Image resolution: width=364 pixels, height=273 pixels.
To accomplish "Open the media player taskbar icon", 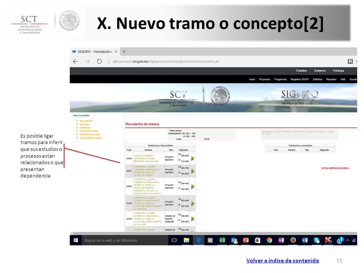I will click(x=210, y=240).
